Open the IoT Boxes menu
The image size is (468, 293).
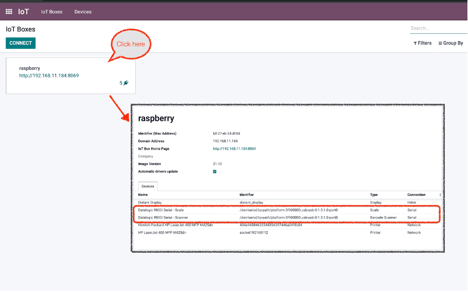52,11
